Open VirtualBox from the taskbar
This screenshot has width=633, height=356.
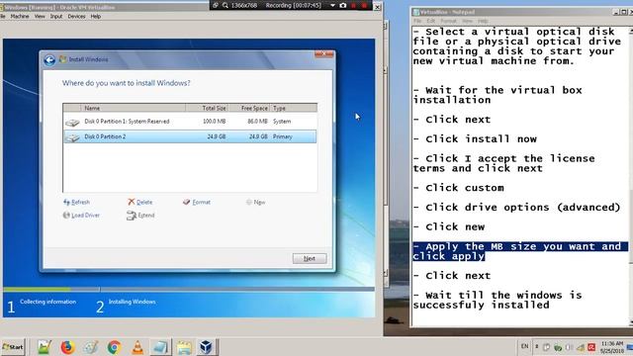pos(207,347)
